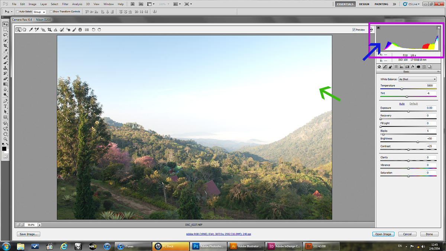Open the Analysis menu
The width and height of the screenshot is (446, 251).
(77, 4)
